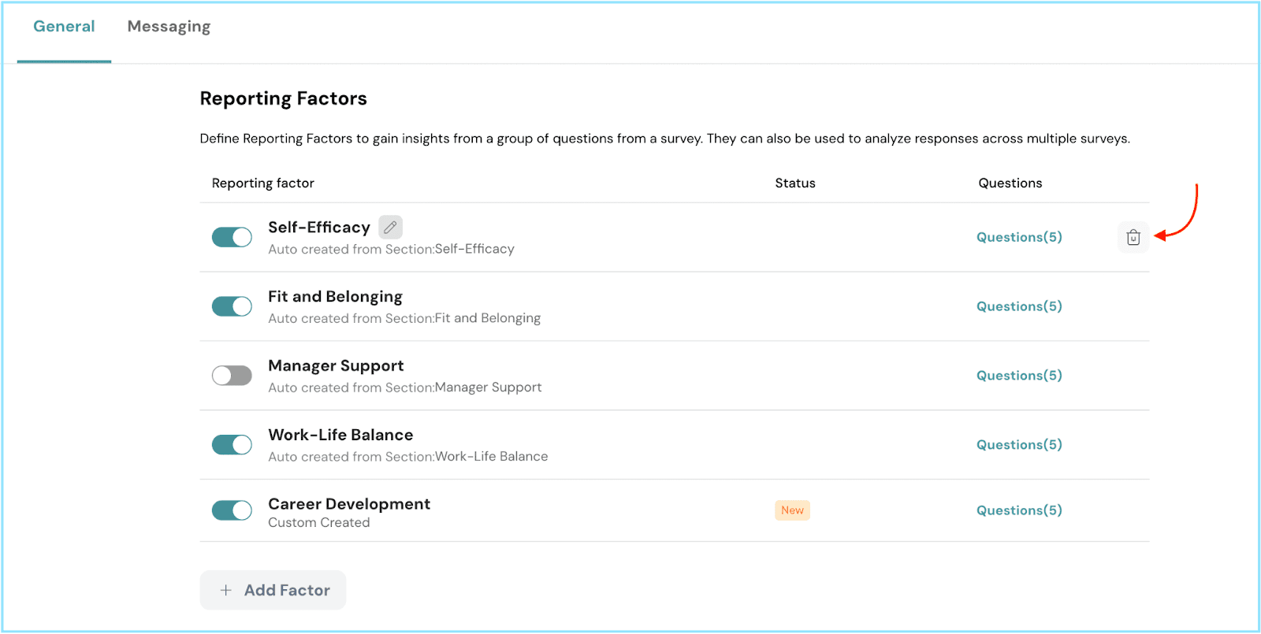The width and height of the screenshot is (1261, 634).
Task: Select the General tab
Action: [64, 27]
